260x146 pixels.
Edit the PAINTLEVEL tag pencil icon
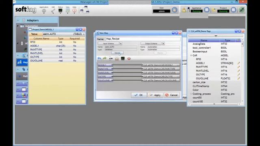tap(238, 71)
